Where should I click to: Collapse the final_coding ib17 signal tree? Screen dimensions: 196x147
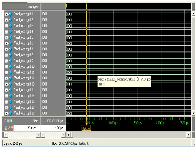point(7,108)
